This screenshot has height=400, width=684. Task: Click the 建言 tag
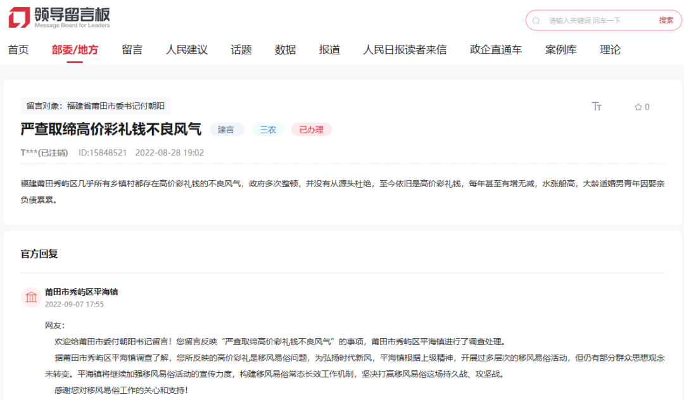click(227, 129)
